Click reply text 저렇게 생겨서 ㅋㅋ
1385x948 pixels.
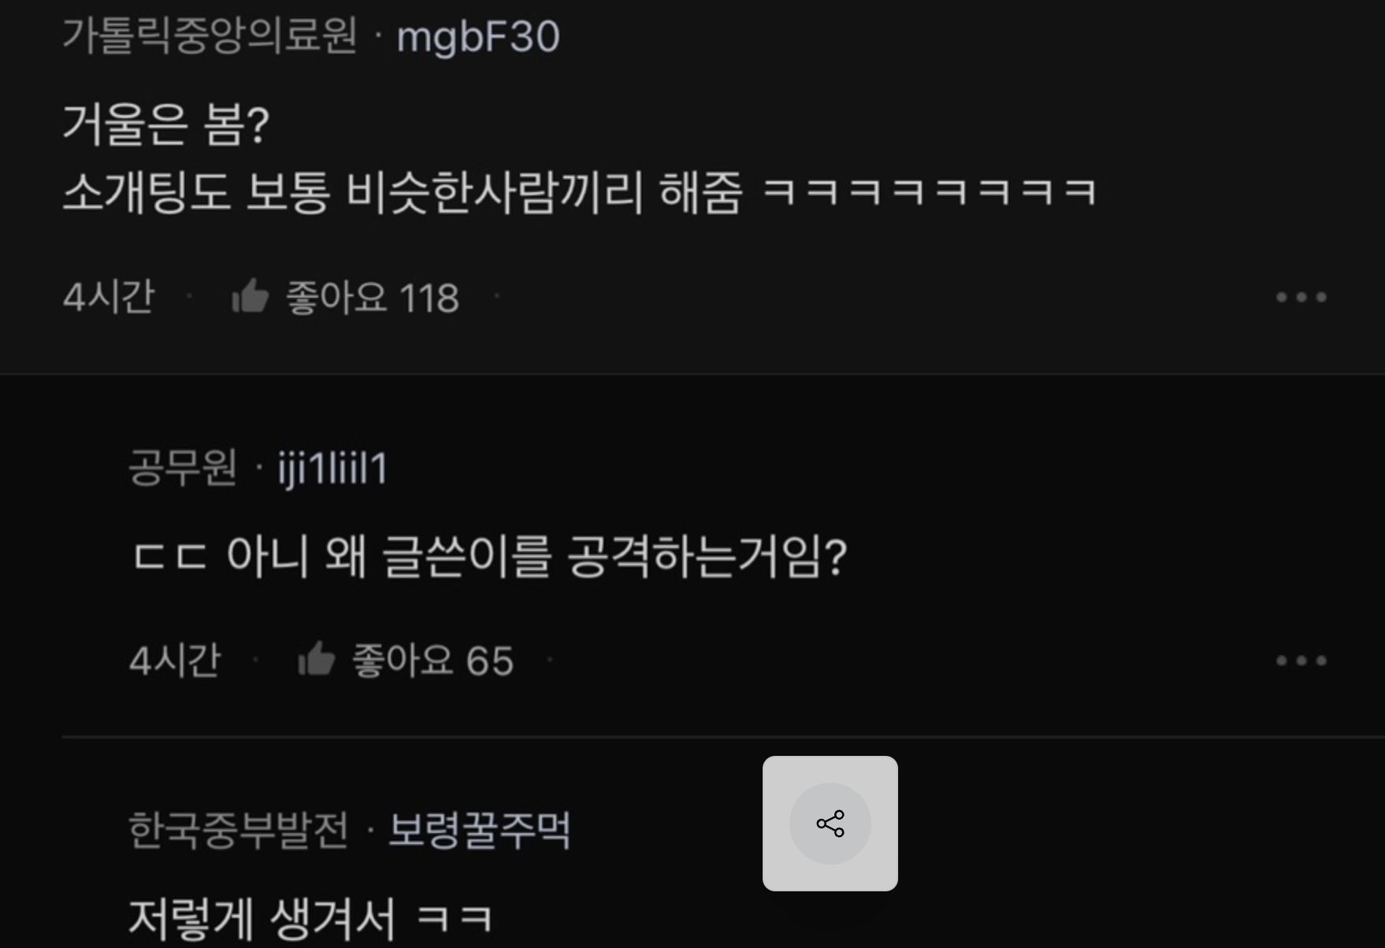[x=311, y=919]
